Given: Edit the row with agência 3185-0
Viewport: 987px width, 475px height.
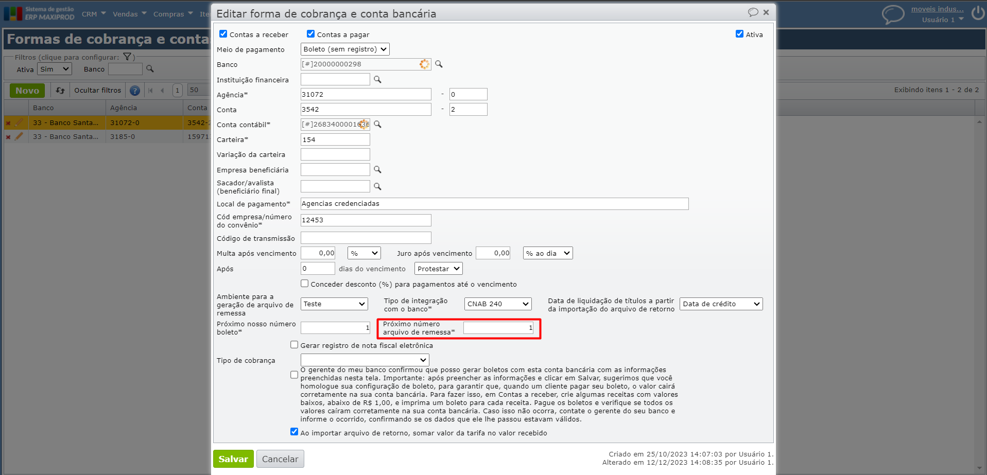Looking at the screenshot, I should (x=19, y=136).
